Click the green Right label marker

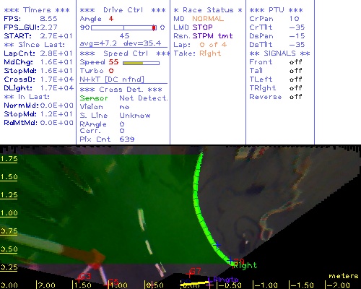[x=245, y=266]
